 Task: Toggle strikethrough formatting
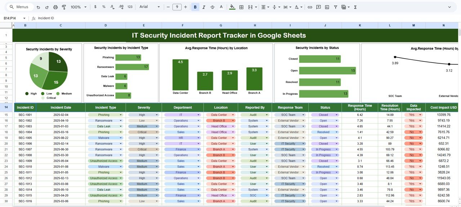212,7
